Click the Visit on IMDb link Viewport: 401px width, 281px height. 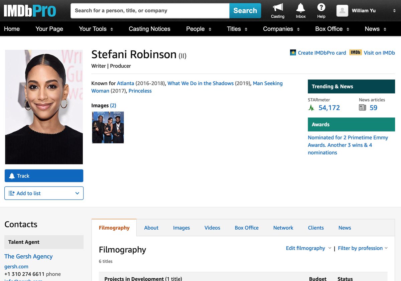pos(379,52)
